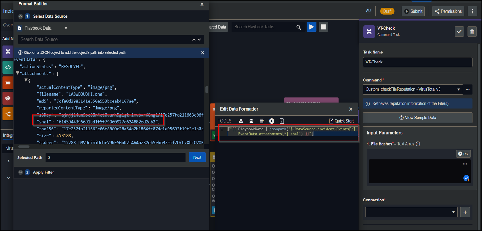482x231 pixels.
Task: Collapse the first attachment object node
Action: click(x=26, y=80)
